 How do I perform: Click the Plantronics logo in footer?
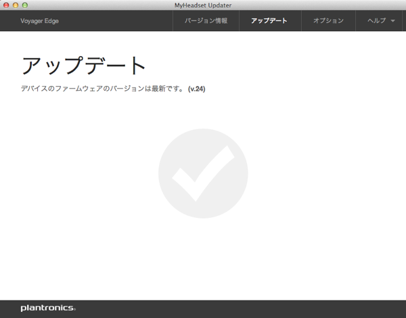click(48, 308)
